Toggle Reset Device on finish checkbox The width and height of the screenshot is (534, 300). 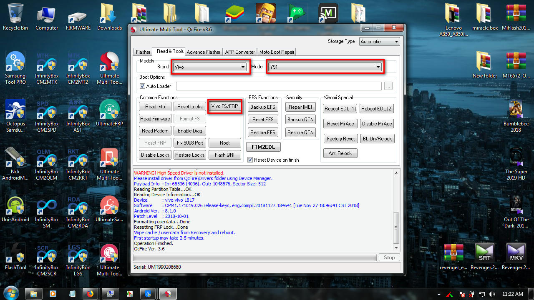tap(250, 160)
